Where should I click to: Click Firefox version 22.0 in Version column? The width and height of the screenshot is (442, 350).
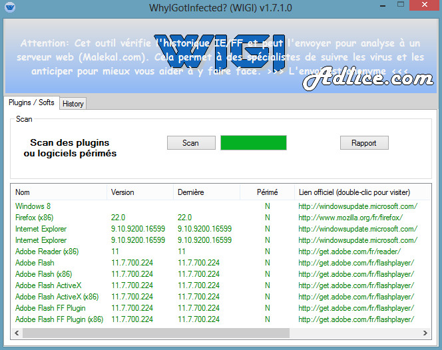(118, 218)
